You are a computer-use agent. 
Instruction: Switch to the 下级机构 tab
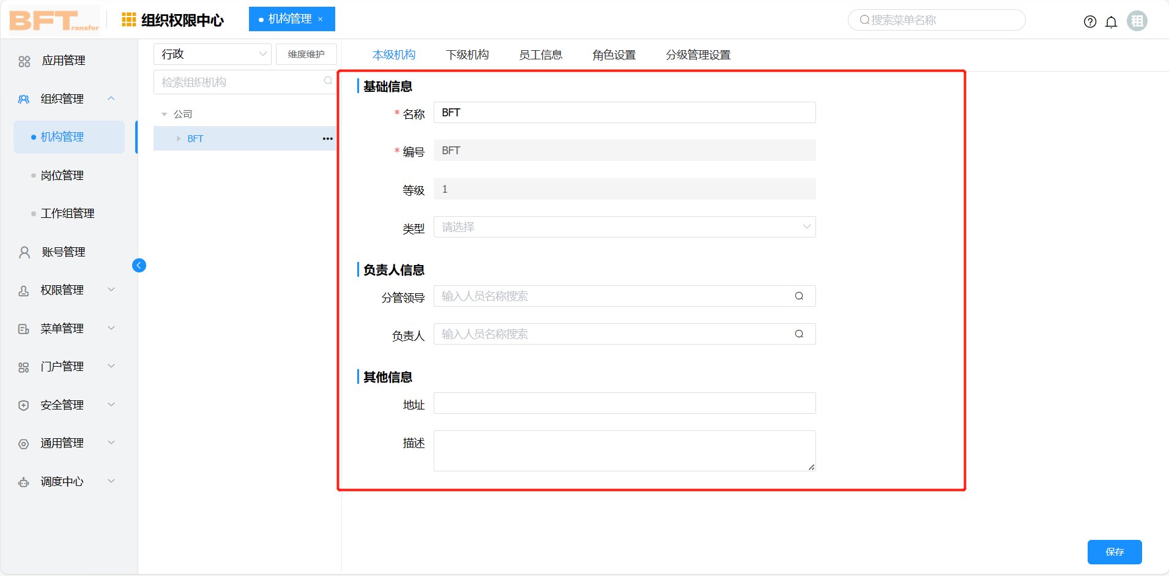[467, 55]
